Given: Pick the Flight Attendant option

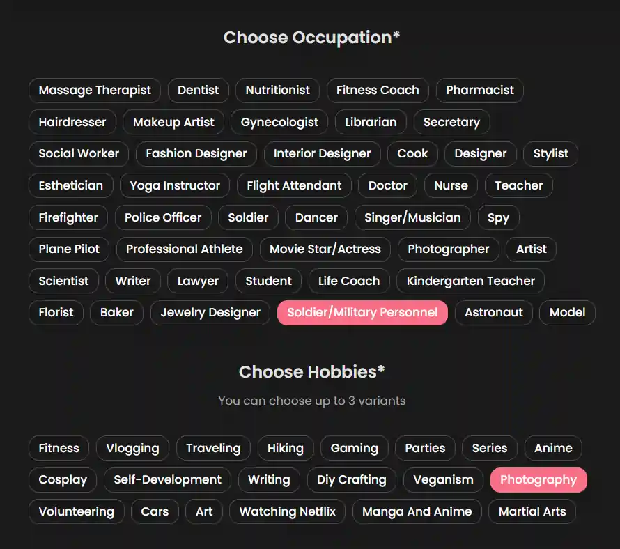Looking at the screenshot, I should pos(293,185).
